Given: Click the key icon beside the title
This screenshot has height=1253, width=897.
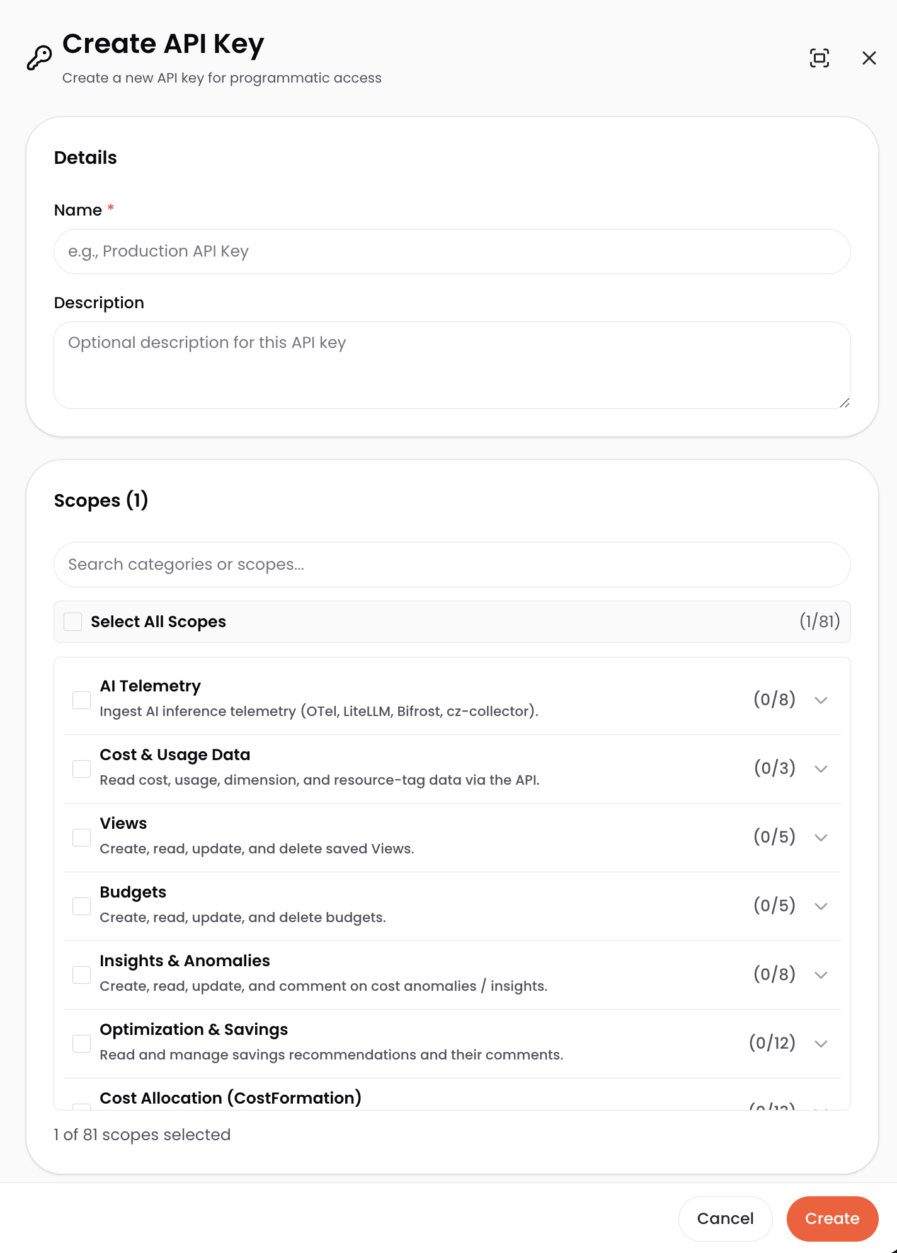Looking at the screenshot, I should 39,58.
